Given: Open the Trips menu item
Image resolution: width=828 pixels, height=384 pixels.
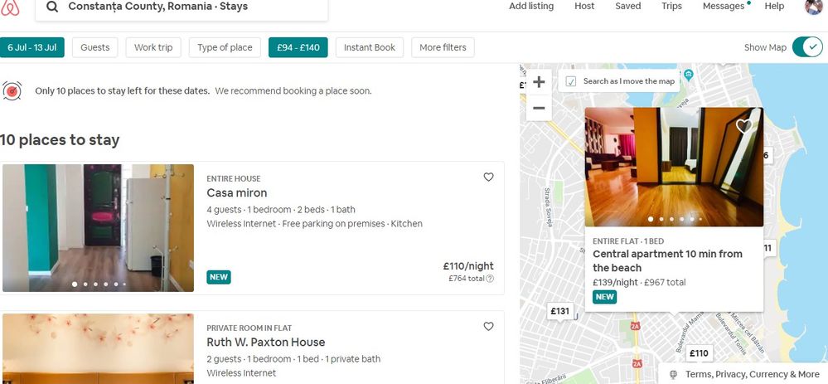Looking at the screenshot, I should 671,7.
